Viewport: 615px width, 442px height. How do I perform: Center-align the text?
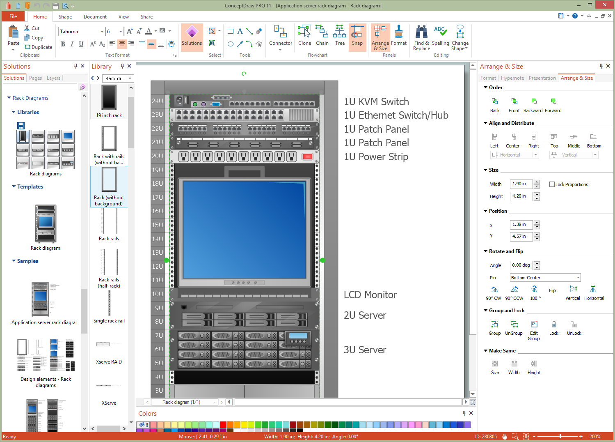[122, 44]
